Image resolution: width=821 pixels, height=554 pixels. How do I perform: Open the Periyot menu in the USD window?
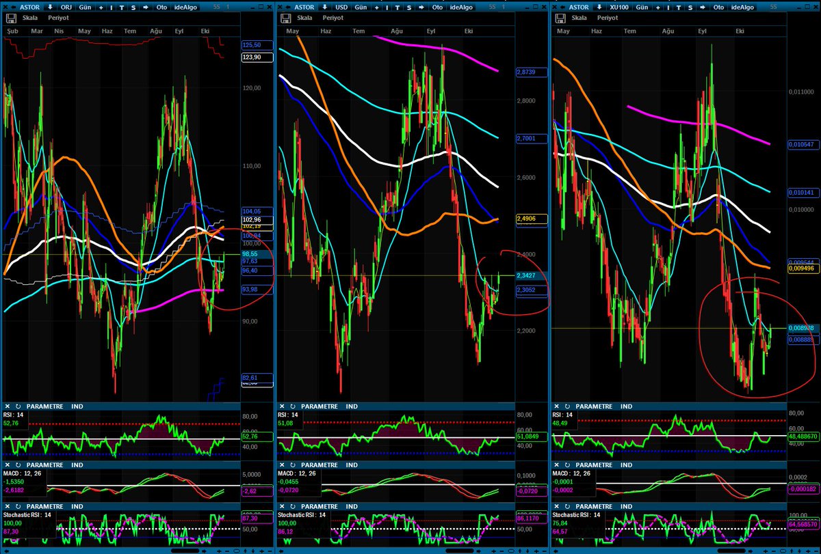(x=332, y=18)
